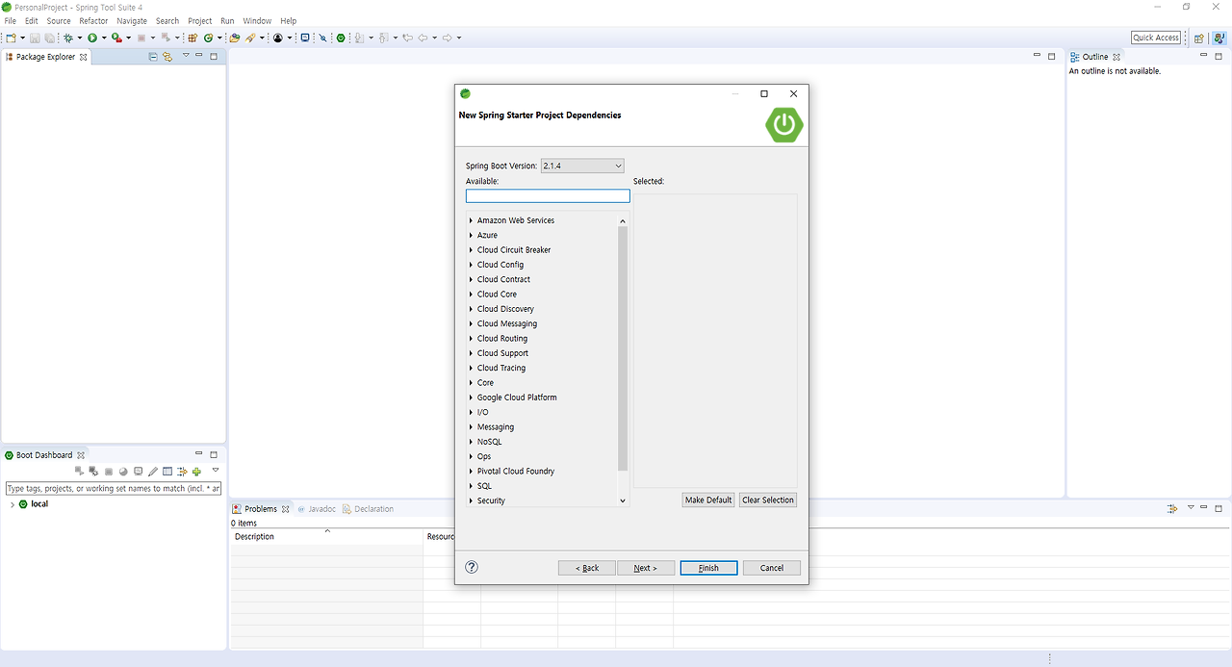Click the New Java Package toolbar icon
Image resolution: width=1232 pixels, height=667 pixels.
click(x=192, y=38)
